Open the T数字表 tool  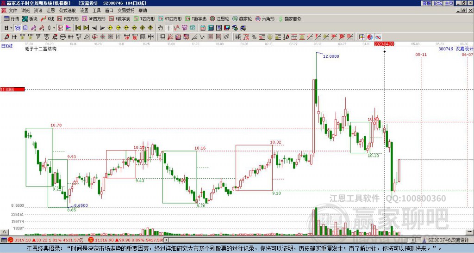click(x=196, y=18)
